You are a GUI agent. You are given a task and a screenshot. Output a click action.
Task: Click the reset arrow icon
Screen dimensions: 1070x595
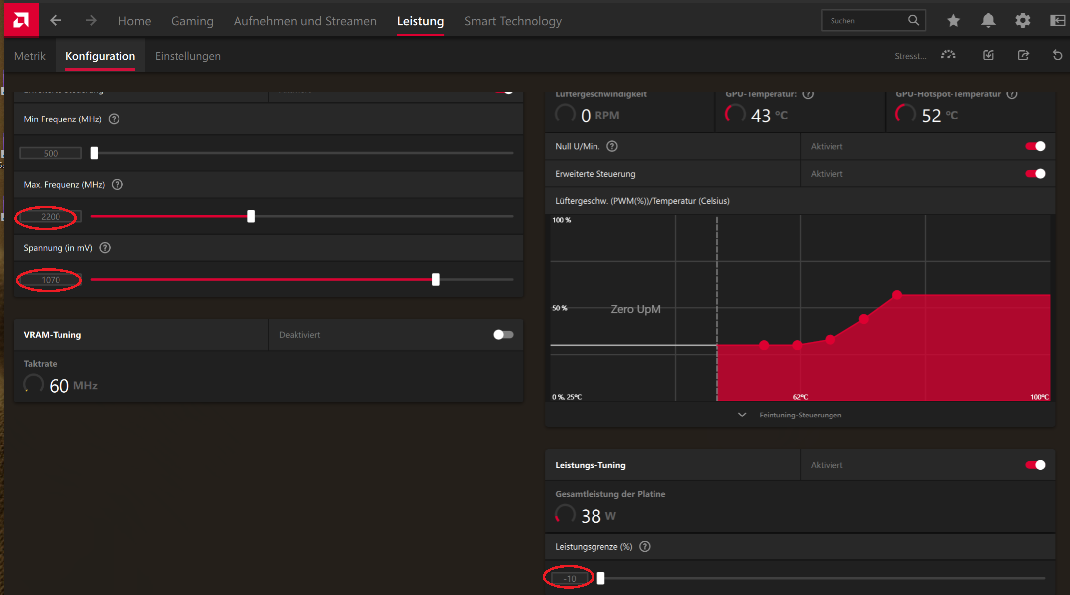[1057, 55]
